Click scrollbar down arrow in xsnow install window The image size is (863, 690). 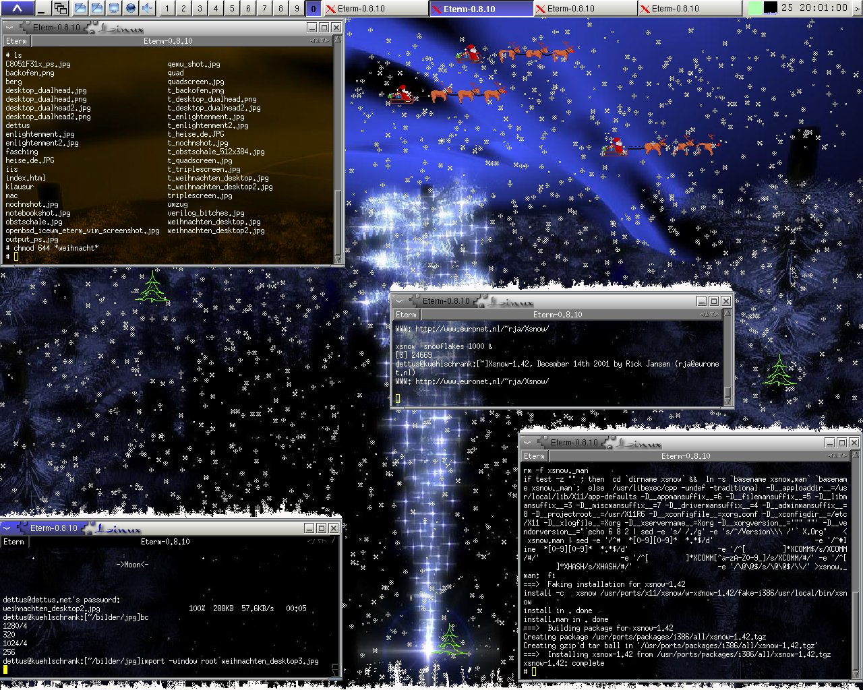[856, 675]
